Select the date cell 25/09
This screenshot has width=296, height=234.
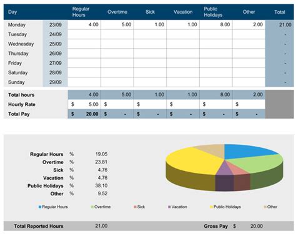56,44
